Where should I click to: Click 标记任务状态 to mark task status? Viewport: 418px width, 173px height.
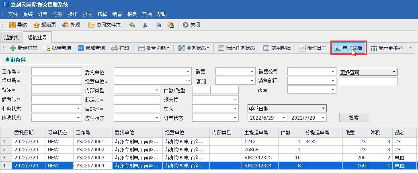236,48
